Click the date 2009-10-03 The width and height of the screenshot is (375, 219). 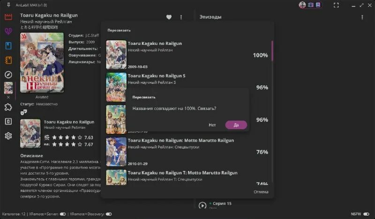coord(137,66)
